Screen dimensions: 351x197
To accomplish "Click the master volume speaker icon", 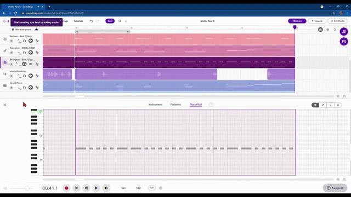I will 5,188.
